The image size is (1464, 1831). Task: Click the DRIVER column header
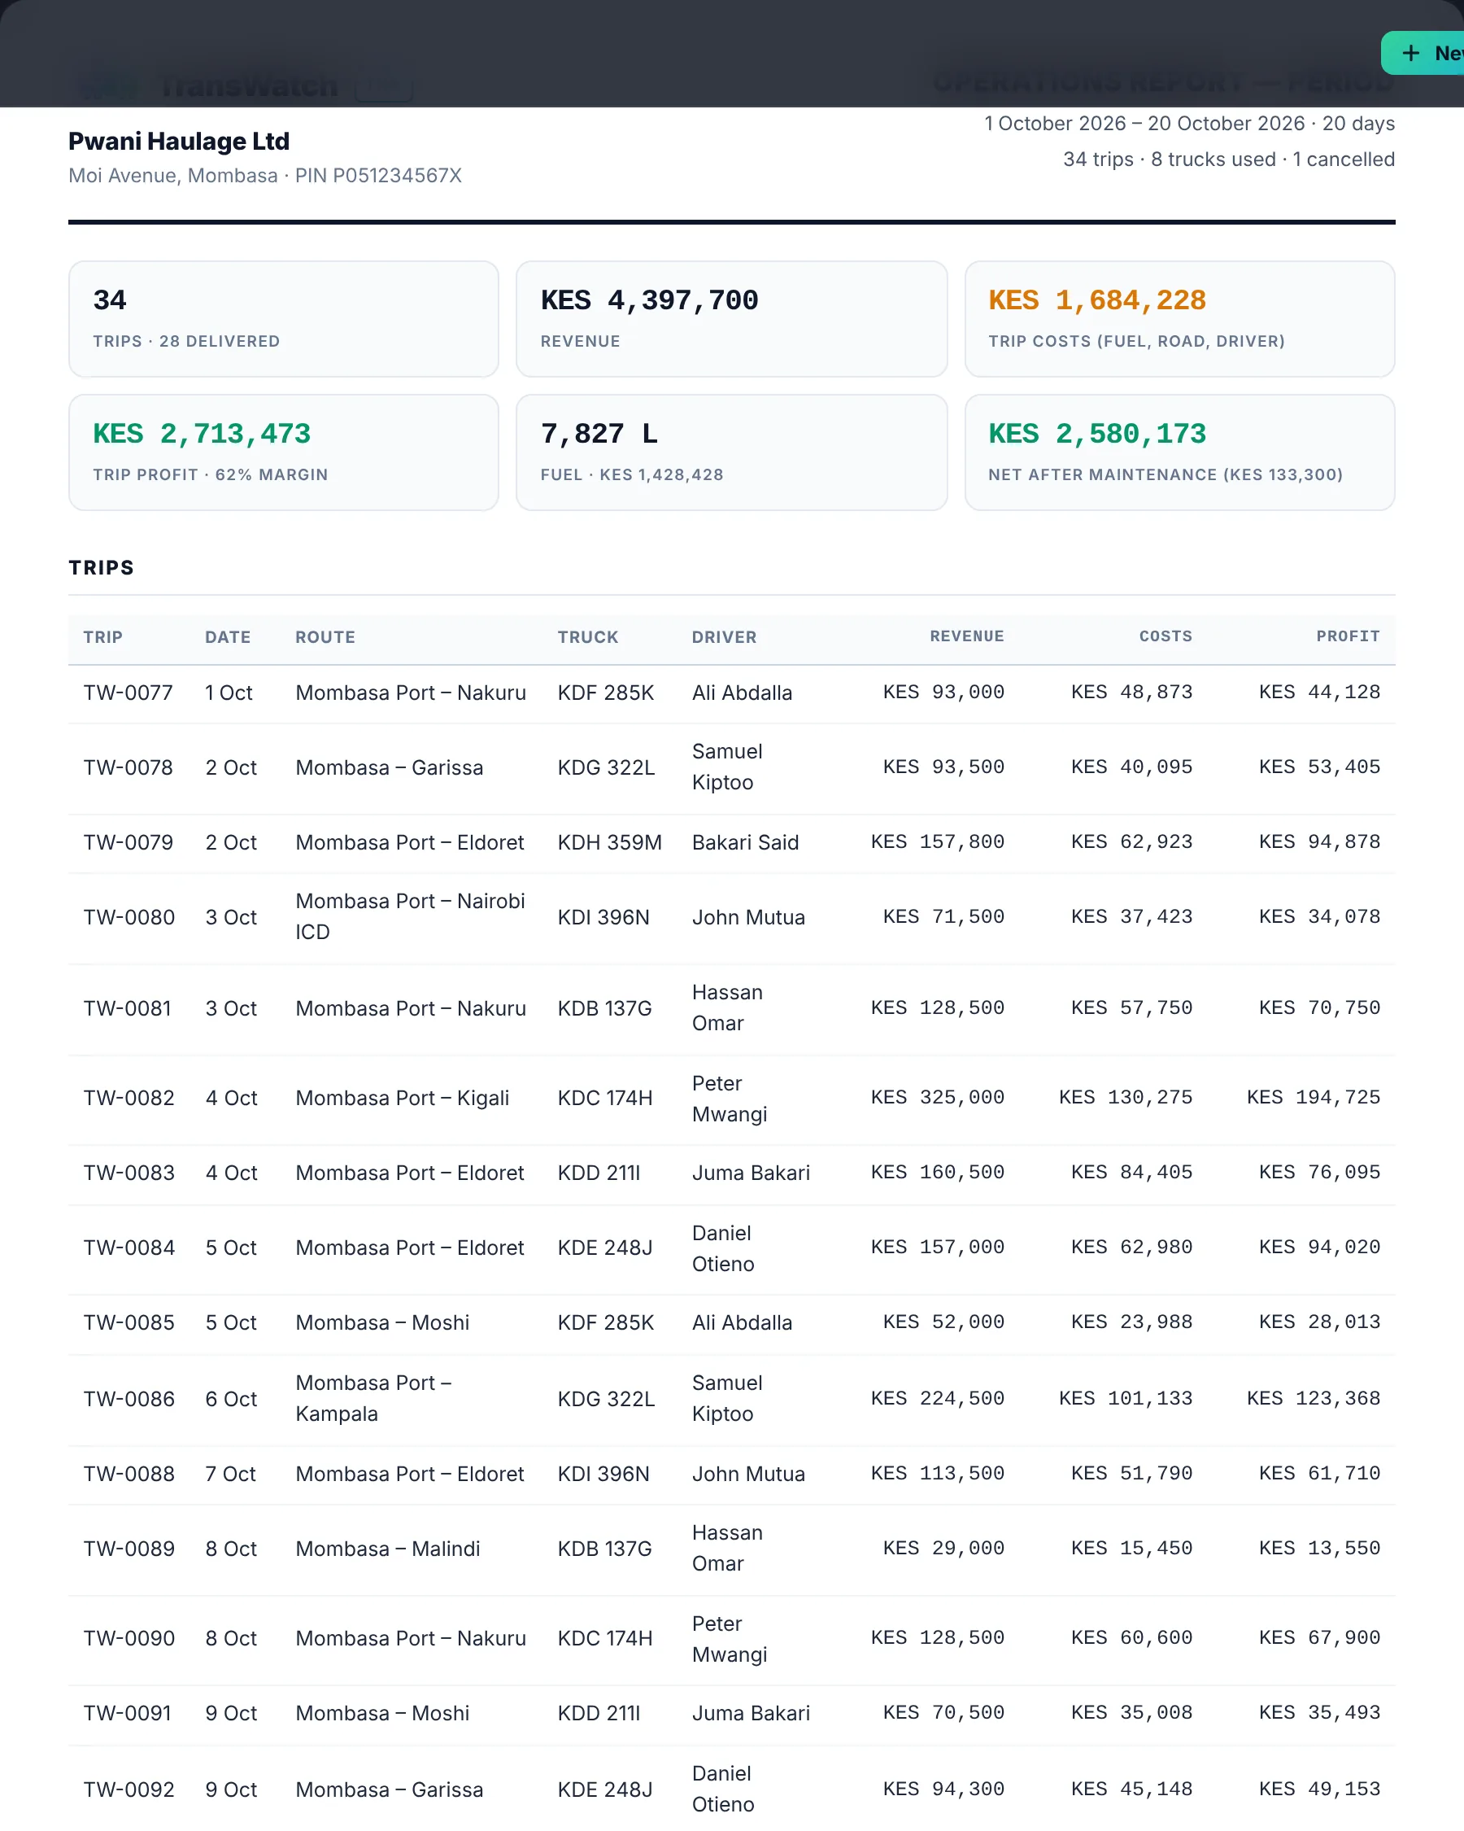point(724,637)
